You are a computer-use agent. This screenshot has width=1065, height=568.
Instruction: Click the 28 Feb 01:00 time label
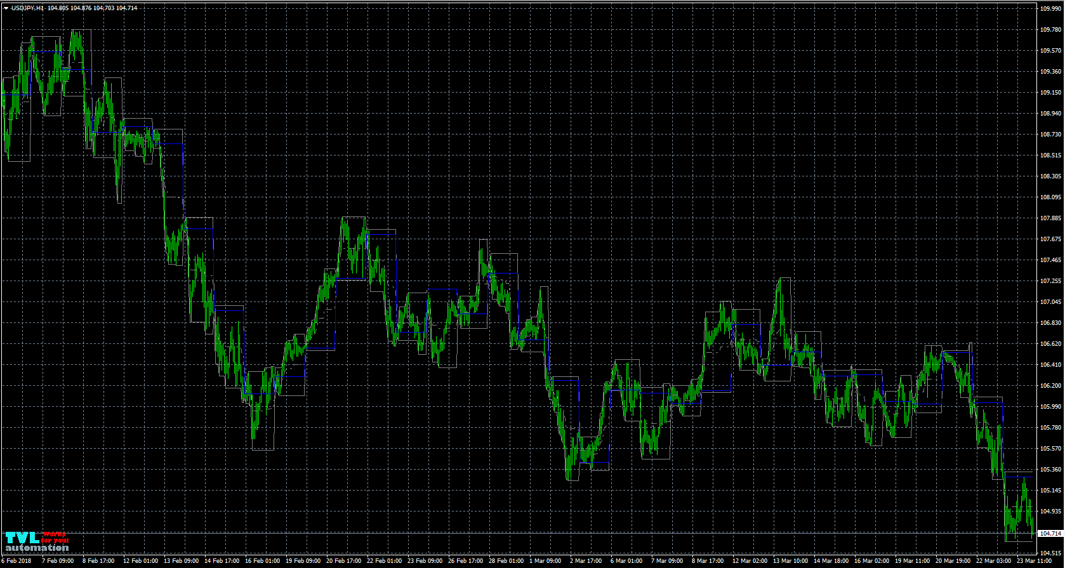click(506, 561)
